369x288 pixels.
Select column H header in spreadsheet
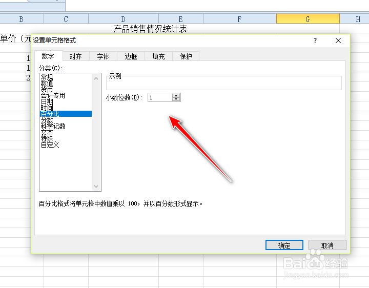point(354,19)
